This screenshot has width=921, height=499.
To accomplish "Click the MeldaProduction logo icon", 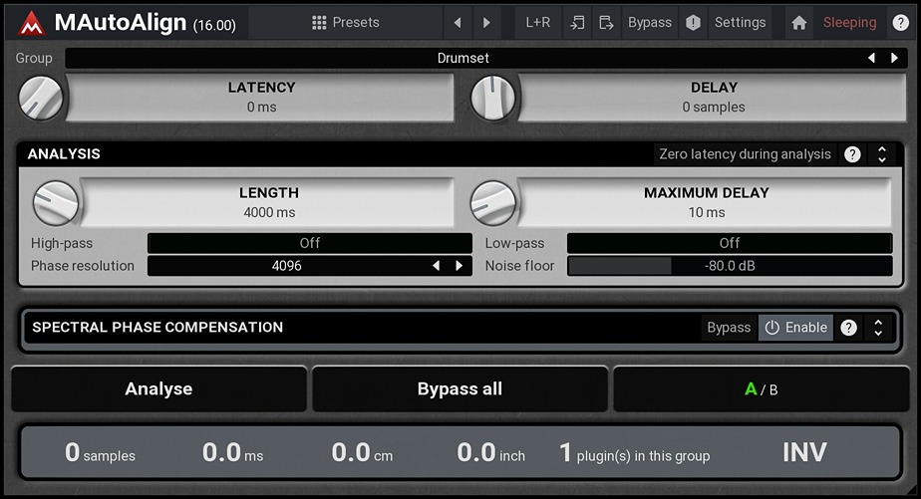I will [32, 24].
